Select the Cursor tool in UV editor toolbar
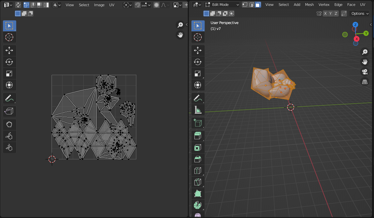374x218 pixels. (x=9, y=37)
